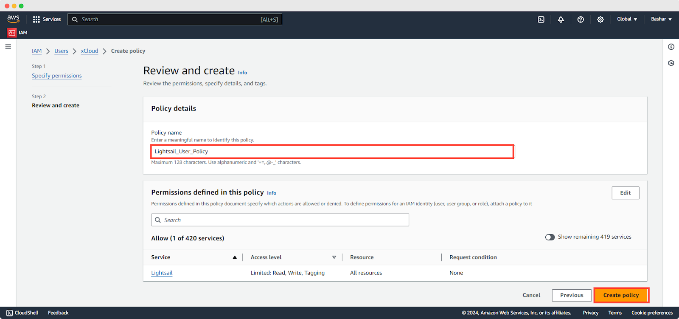
Task: Toggle Show remaining 419 services switch
Action: 550,237
